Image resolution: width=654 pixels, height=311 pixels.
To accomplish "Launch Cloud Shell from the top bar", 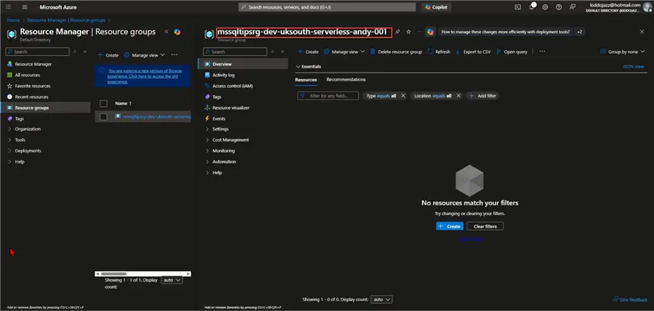I will pos(518,7).
